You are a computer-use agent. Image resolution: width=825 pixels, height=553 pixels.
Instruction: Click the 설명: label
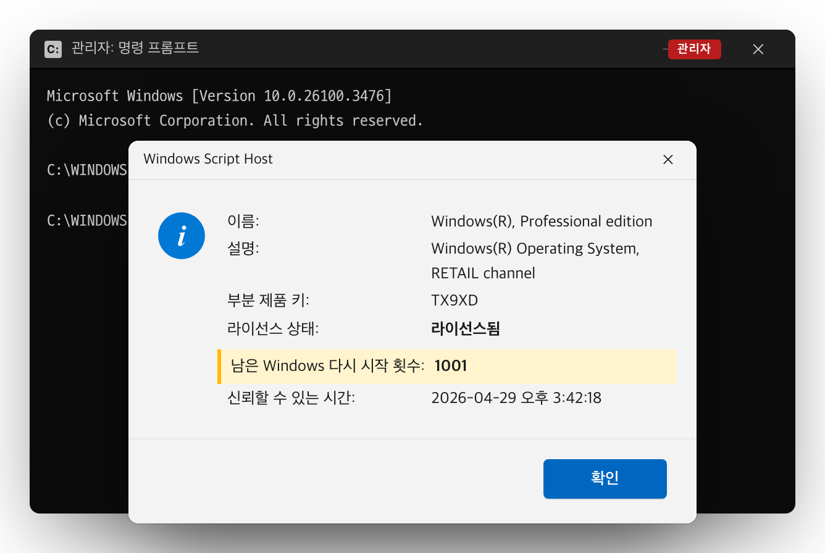pos(243,248)
